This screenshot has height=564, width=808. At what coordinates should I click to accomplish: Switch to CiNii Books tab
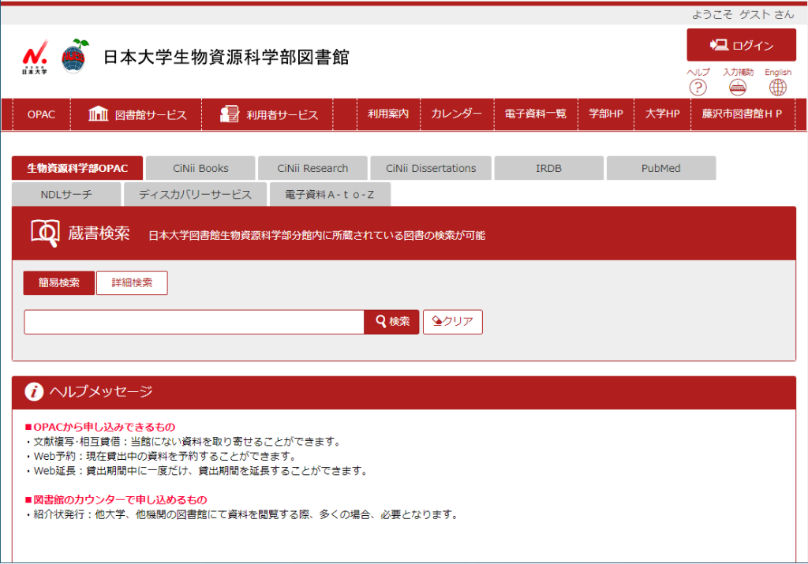coord(200,168)
